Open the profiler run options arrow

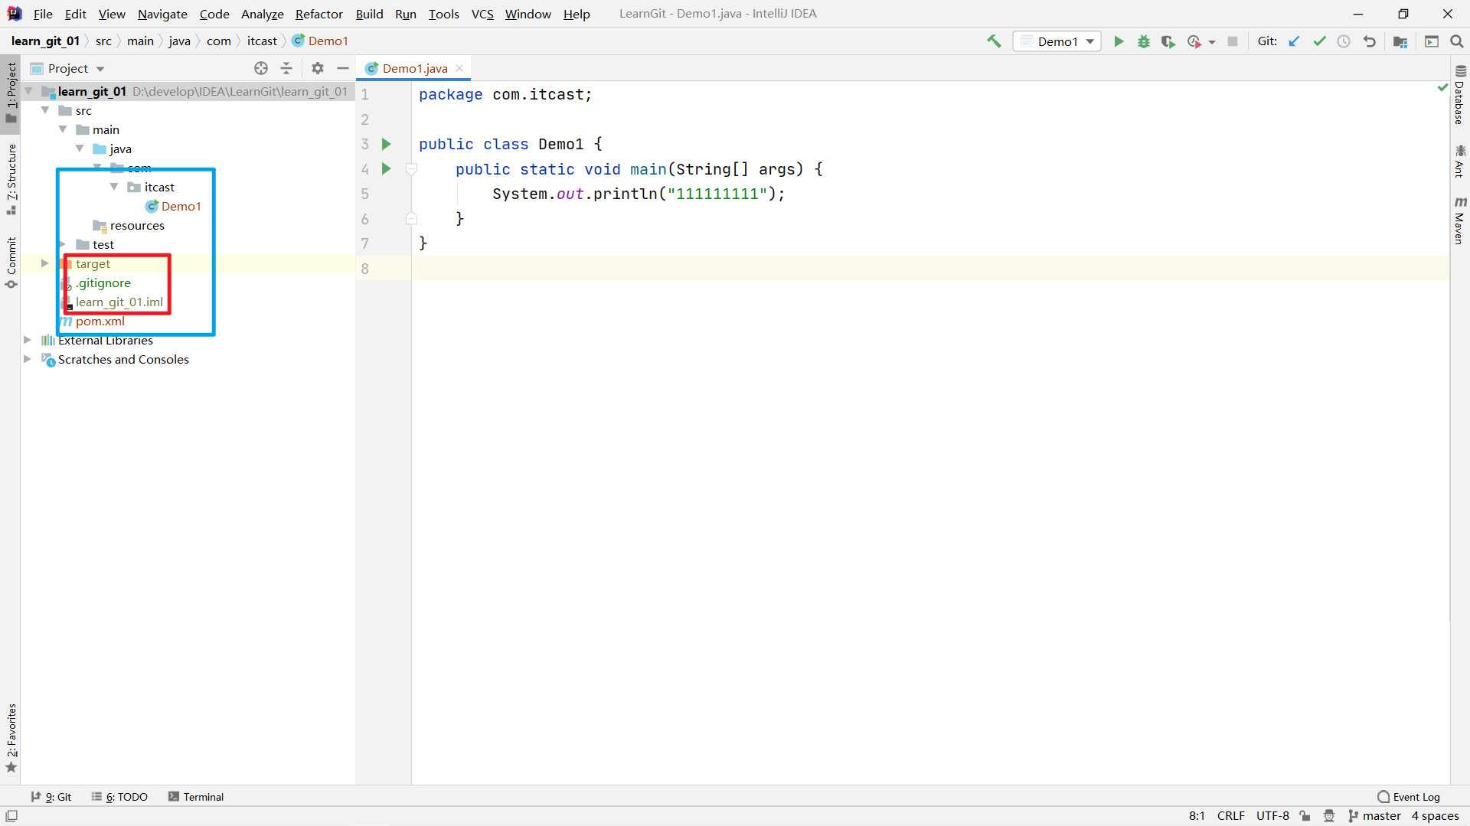[1212, 42]
